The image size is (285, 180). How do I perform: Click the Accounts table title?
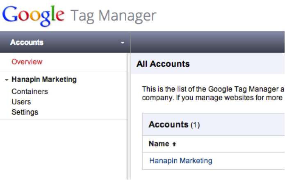pos(169,125)
